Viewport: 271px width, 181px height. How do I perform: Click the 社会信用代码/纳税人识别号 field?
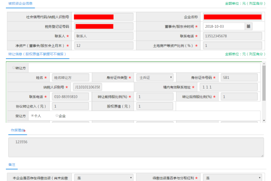(x=104, y=17)
